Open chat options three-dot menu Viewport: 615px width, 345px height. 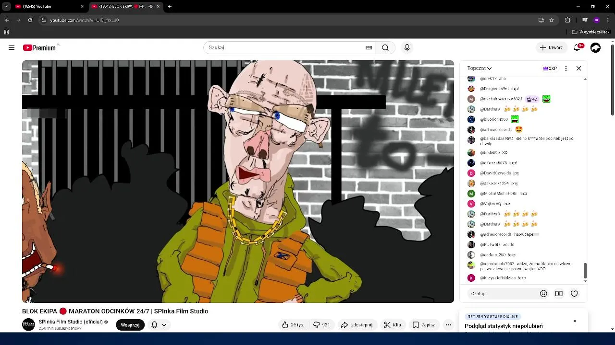click(566, 68)
